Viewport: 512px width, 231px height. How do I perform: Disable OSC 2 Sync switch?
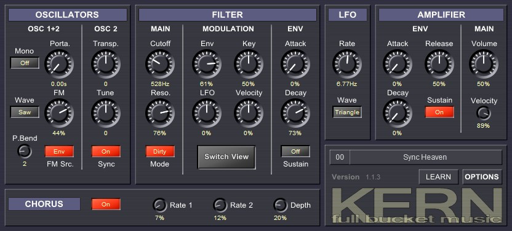click(106, 151)
